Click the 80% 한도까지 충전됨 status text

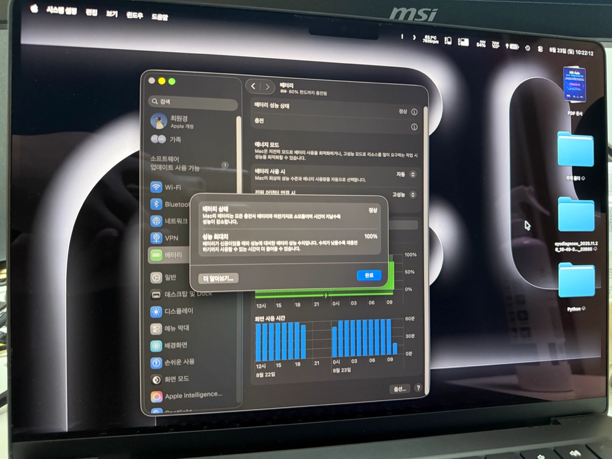click(308, 92)
